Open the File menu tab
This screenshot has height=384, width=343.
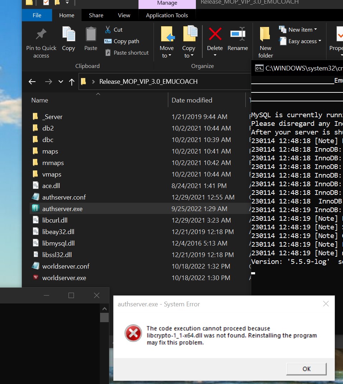tap(37, 15)
